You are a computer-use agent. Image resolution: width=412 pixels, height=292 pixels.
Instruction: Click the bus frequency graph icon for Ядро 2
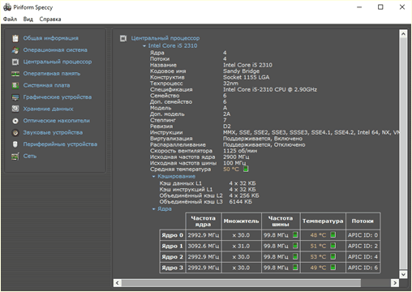click(295, 256)
